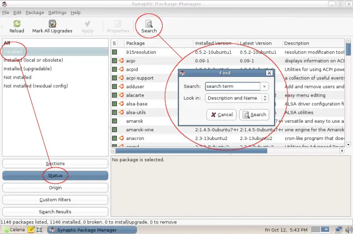353x234 pixels.
Task: Select the Installed status filter
Action: tap(55, 51)
